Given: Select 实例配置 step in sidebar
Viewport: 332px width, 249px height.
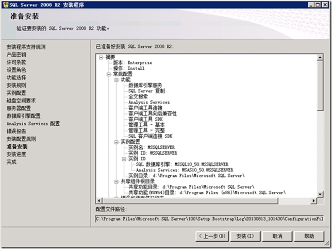Looking at the screenshot, I should coord(16,93).
